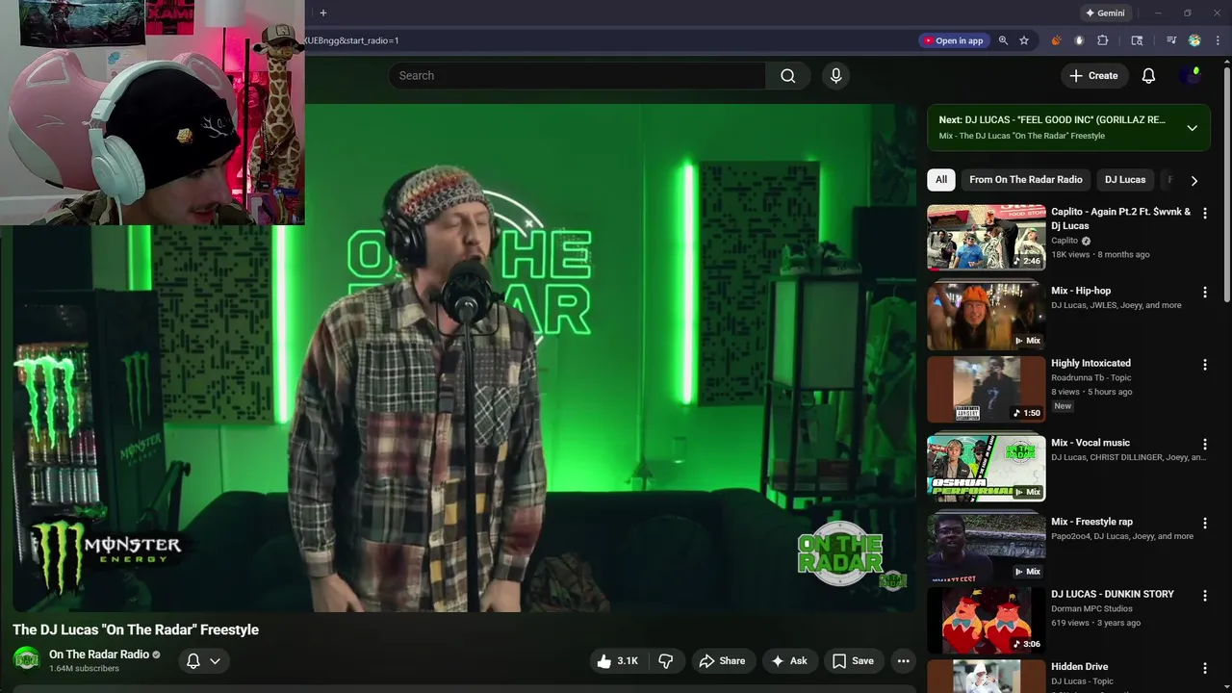This screenshot has height=693, width=1232.
Task: Open the Highly Intoxicated thumbnail
Action: coord(986,389)
